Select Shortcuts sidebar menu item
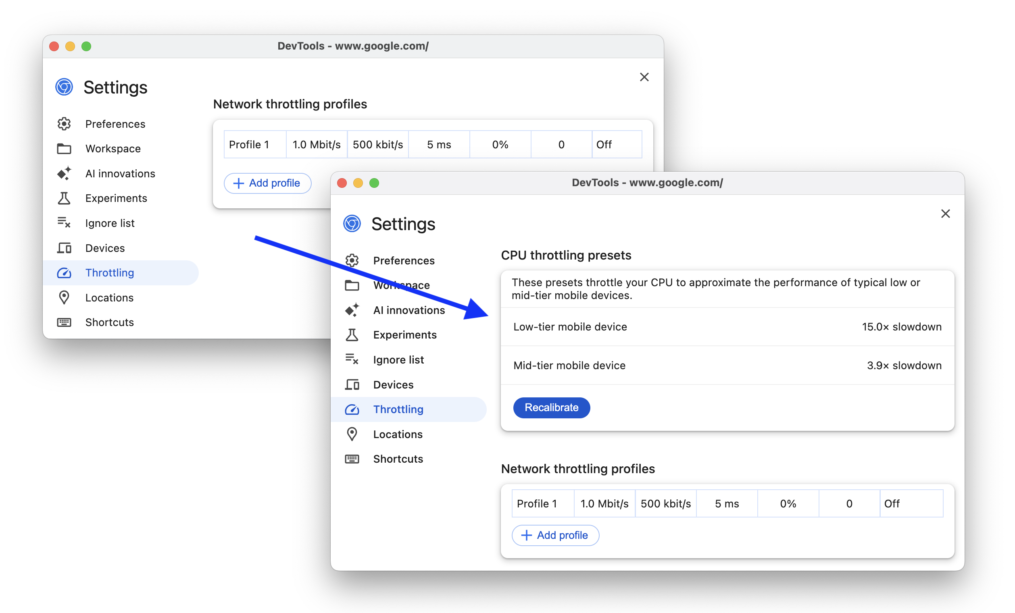The height and width of the screenshot is (613, 1015). point(398,459)
